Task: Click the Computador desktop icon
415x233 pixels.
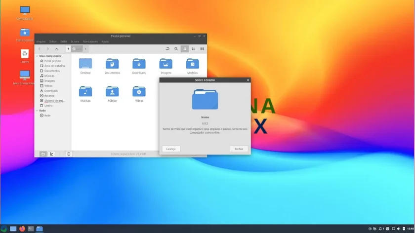Action: point(25,11)
